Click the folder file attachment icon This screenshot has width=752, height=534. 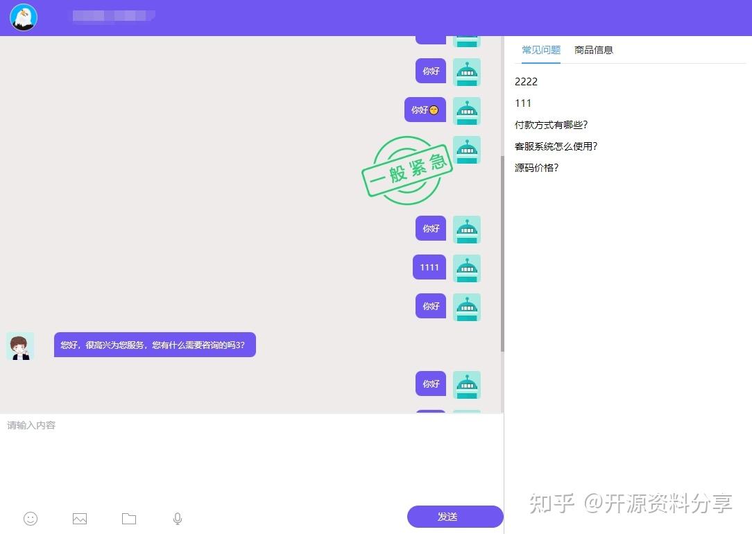tap(129, 519)
